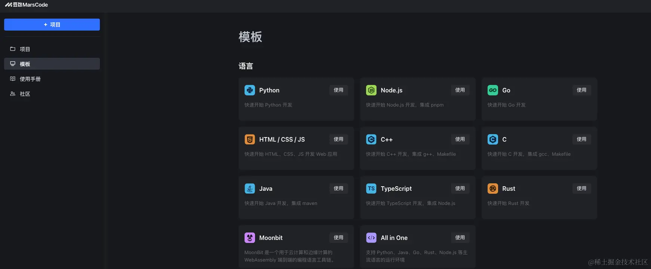Click the Rust card title
651x269 pixels.
coord(509,189)
